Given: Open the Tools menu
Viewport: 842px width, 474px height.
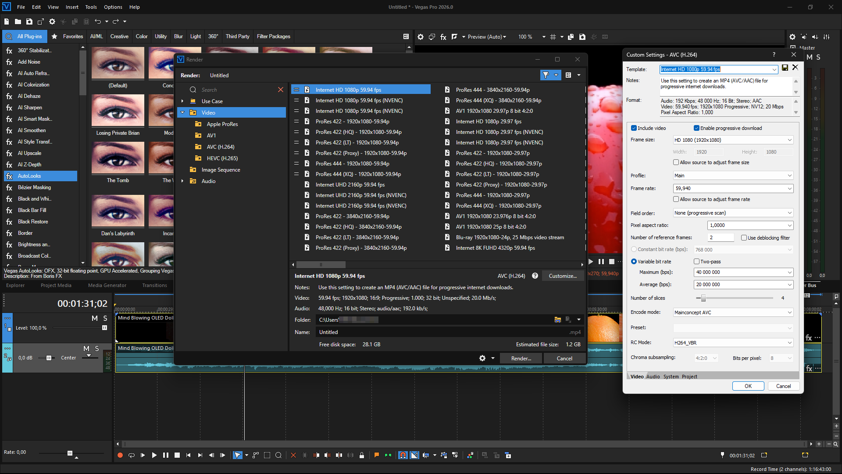Looking at the screenshot, I should tap(91, 7).
